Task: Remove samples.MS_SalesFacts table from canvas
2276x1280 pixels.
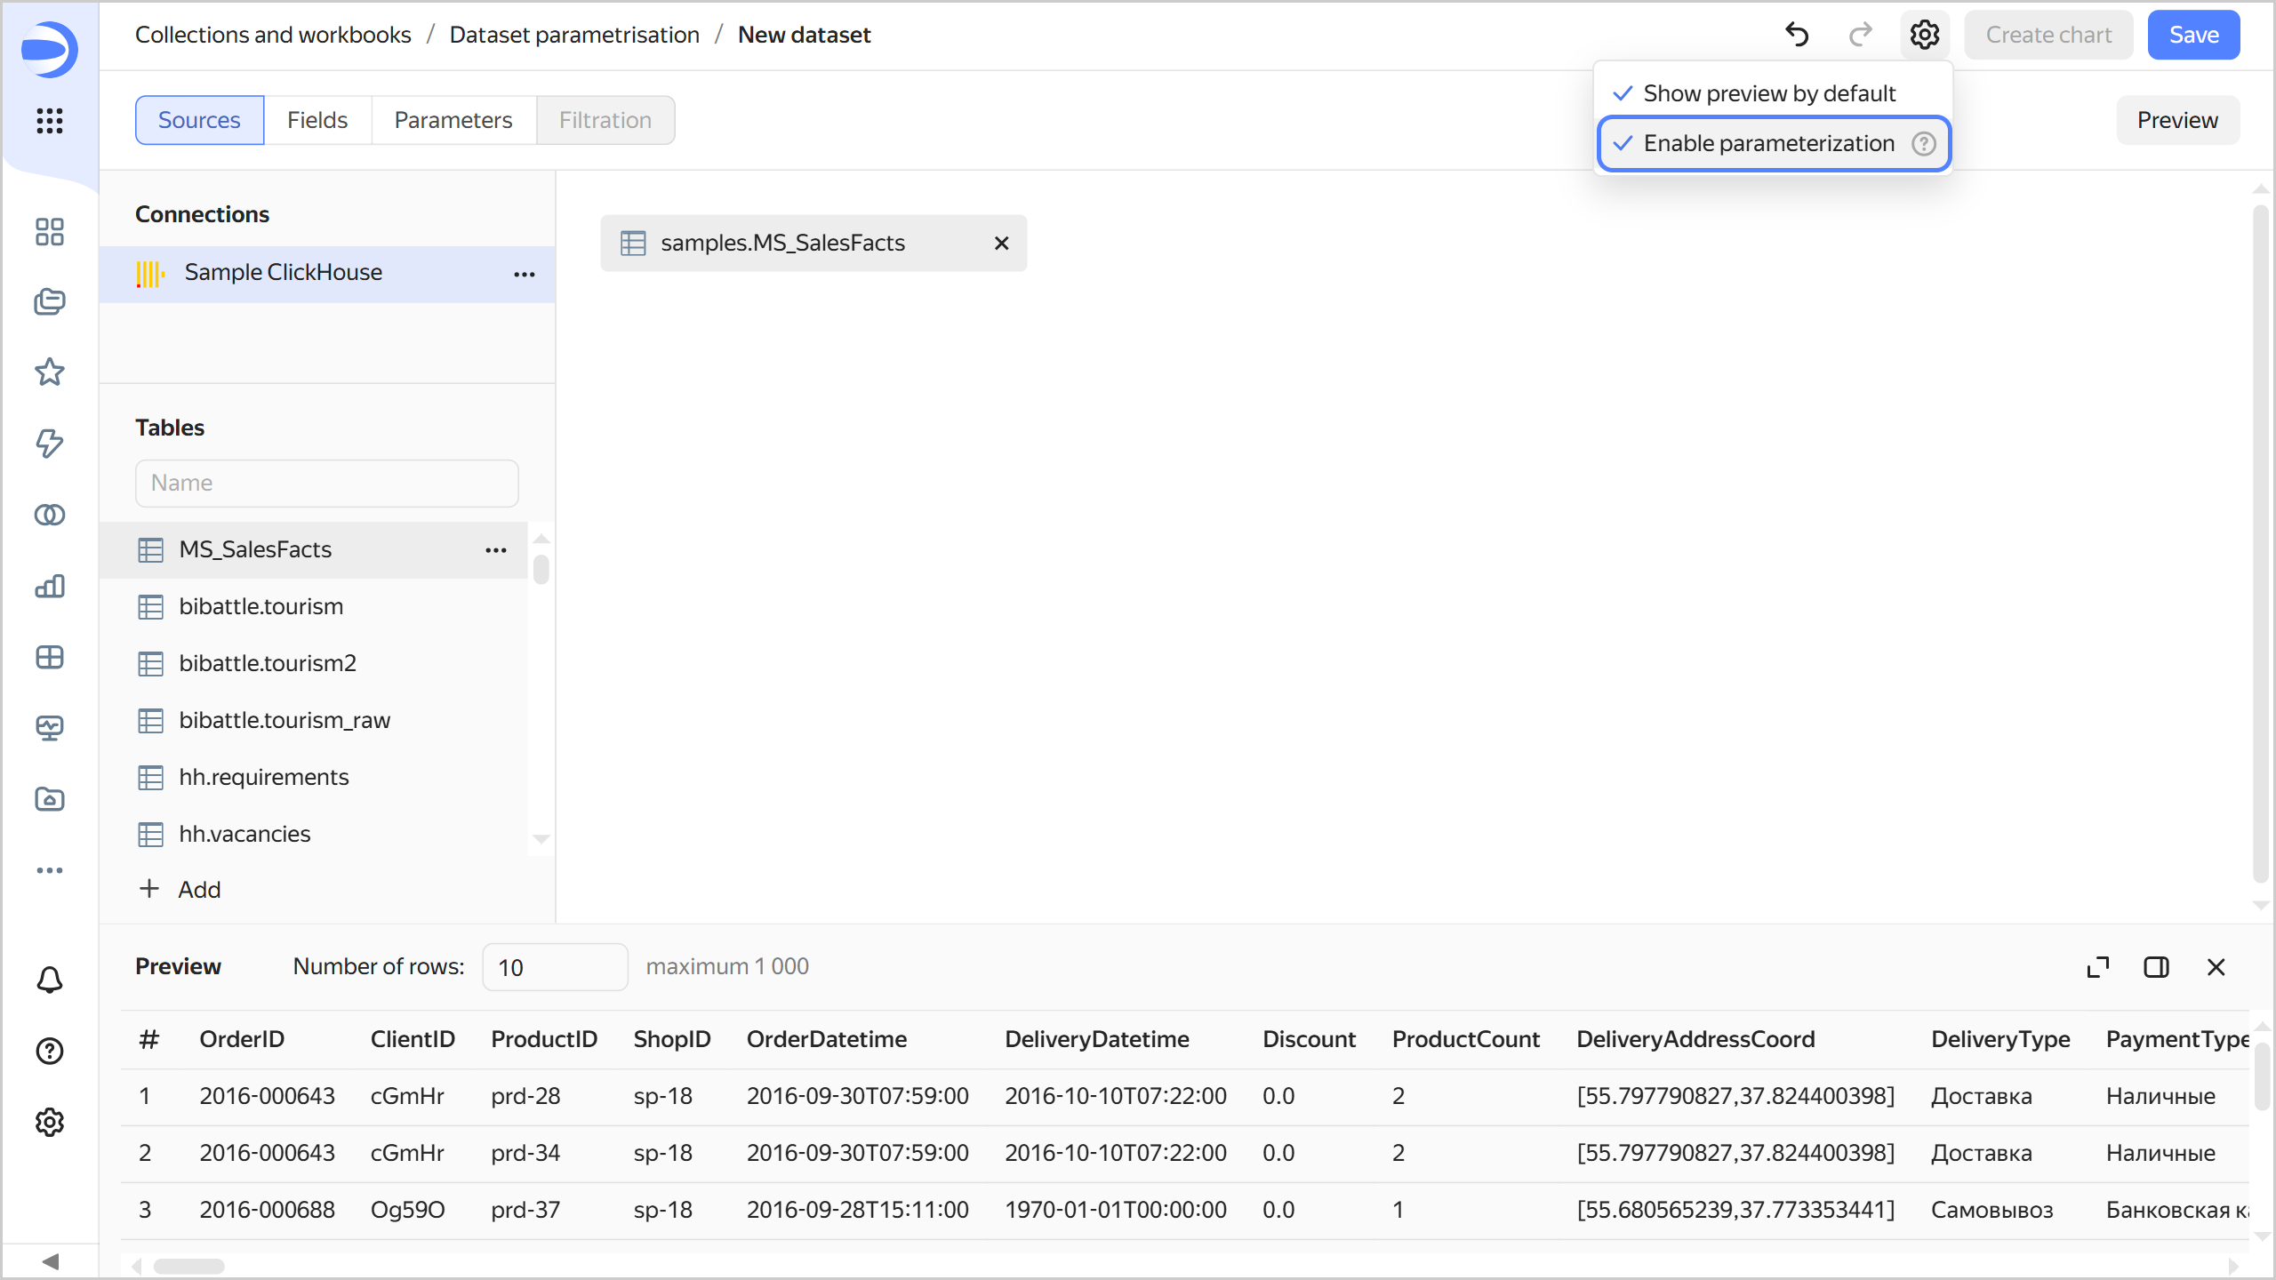Action: pyautogui.click(x=1001, y=243)
